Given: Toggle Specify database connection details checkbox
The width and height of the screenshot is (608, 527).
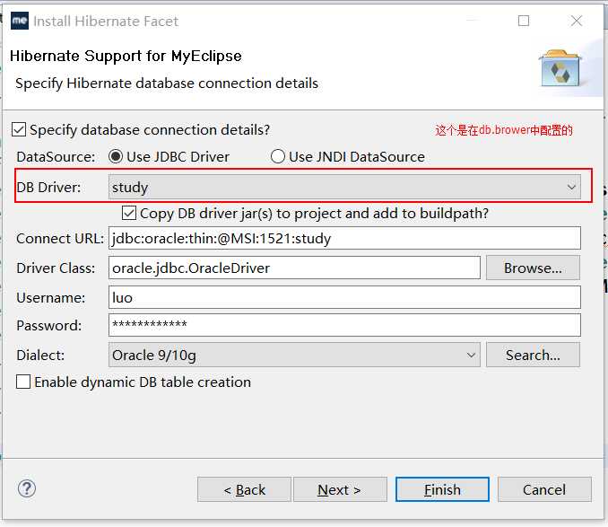Looking at the screenshot, I should (x=19, y=129).
